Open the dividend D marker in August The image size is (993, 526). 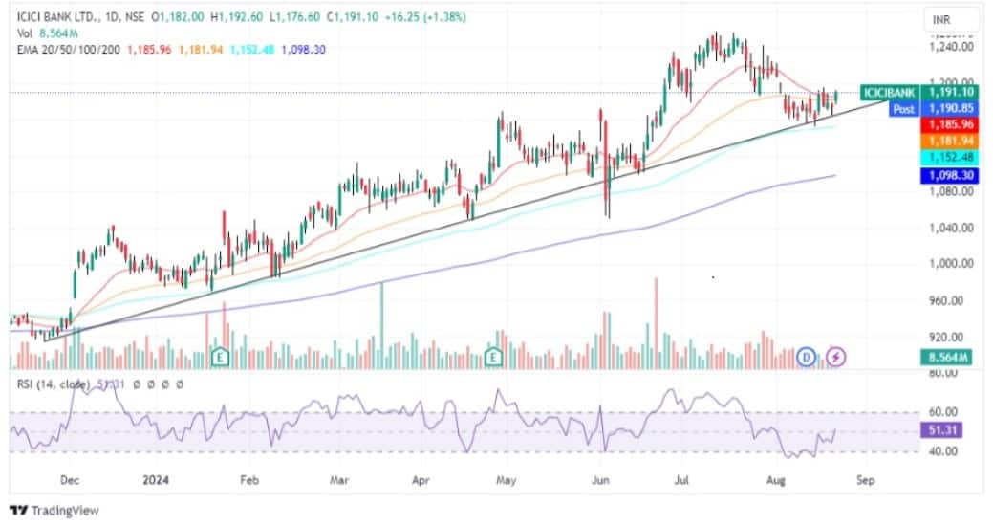[x=807, y=357]
